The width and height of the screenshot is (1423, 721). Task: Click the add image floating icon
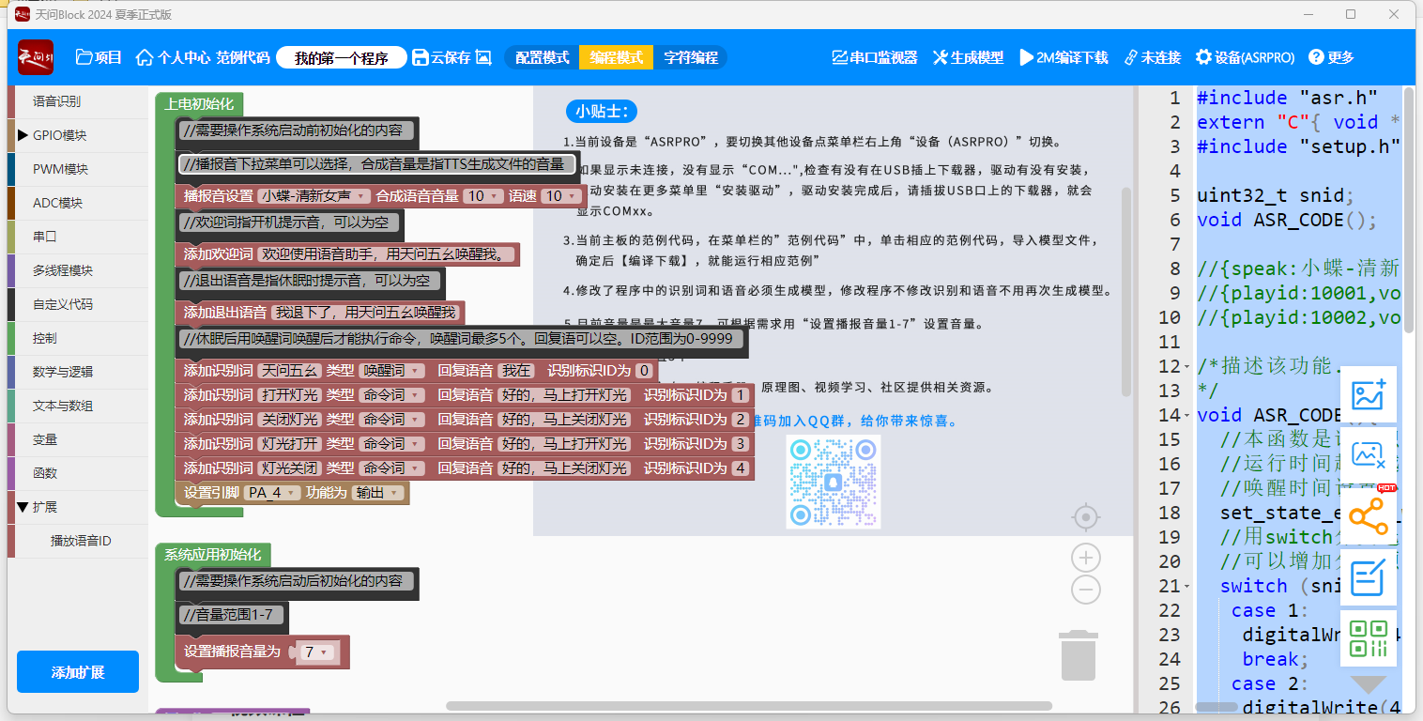click(1368, 394)
